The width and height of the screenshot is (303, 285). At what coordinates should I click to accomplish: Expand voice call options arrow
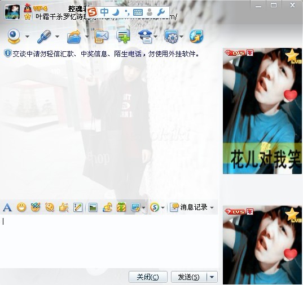57,37
